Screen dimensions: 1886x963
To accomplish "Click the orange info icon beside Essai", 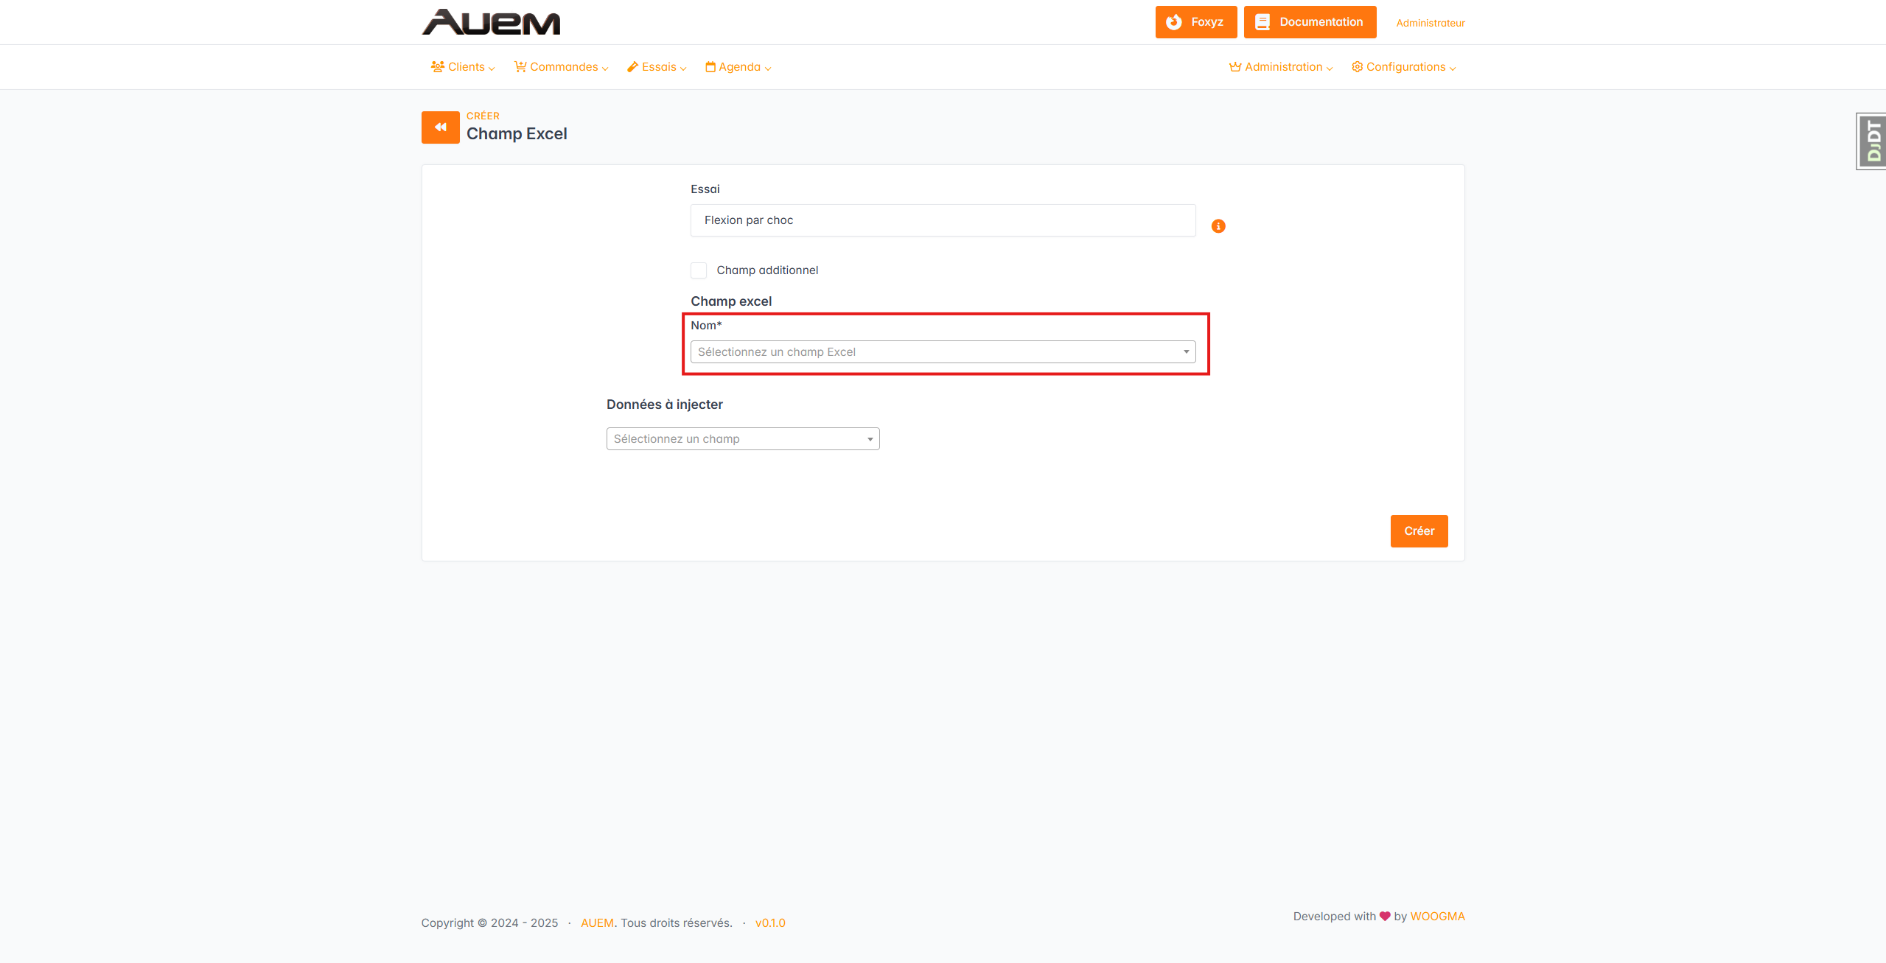I will [1218, 226].
